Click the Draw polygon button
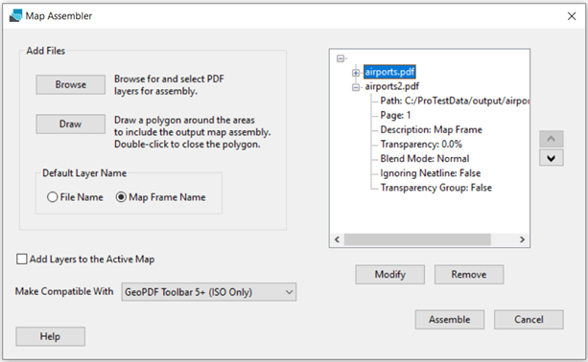 [x=70, y=124]
